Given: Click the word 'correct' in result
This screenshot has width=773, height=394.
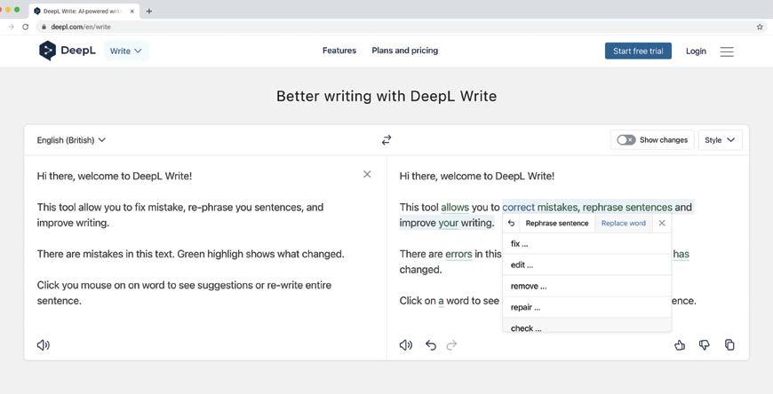Looking at the screenshot, I should [518, 208].
